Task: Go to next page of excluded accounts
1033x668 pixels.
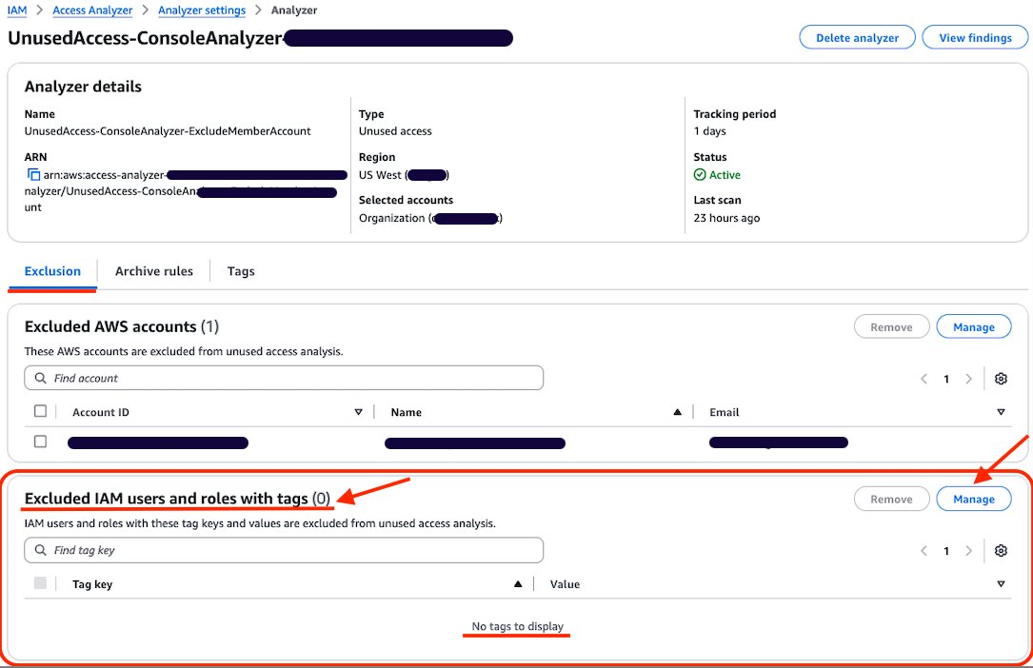Action: (x=968, y=378)
